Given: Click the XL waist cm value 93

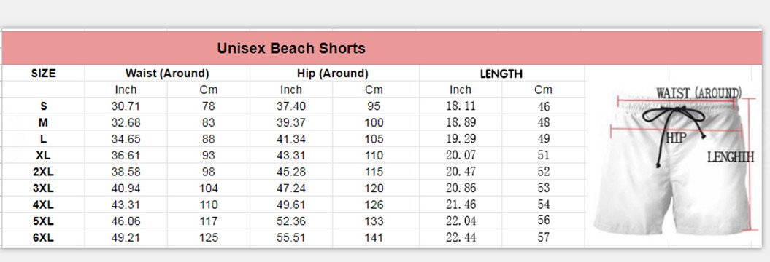Looking at the screenshot, I should (x=208, y=156).
